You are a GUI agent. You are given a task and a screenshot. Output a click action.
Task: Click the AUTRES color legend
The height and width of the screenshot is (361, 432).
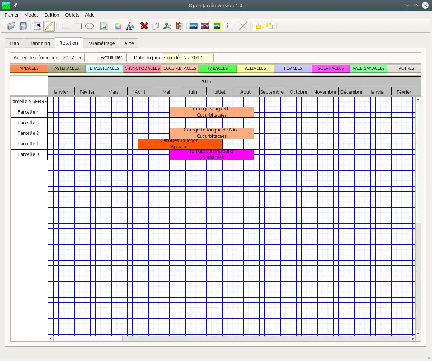tap(404, 68)
